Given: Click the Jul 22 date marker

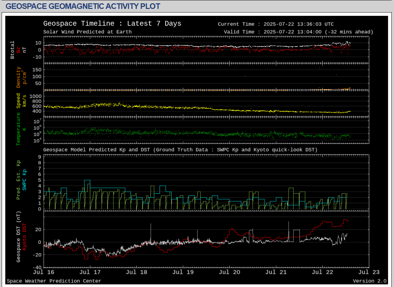Looking at the screenshot, I should click(x=322, y=272).
